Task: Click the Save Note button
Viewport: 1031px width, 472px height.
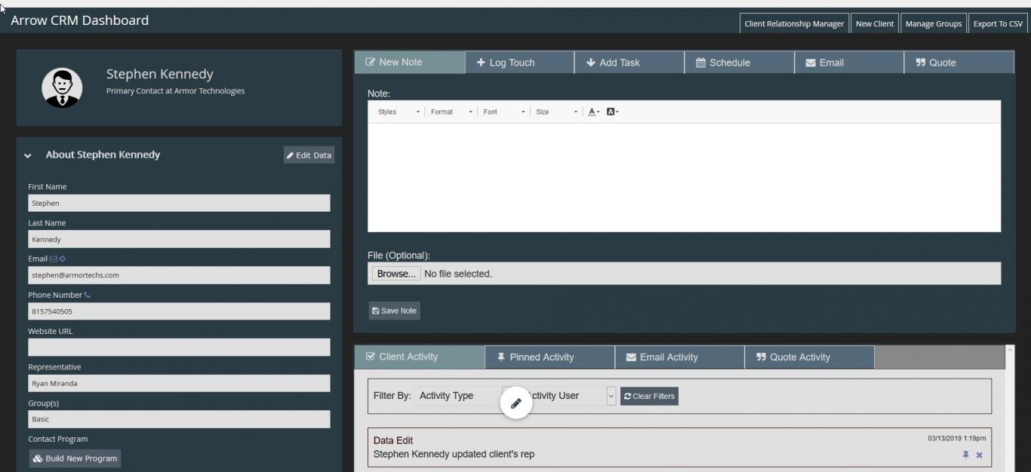Action: [x=394, y=310]
